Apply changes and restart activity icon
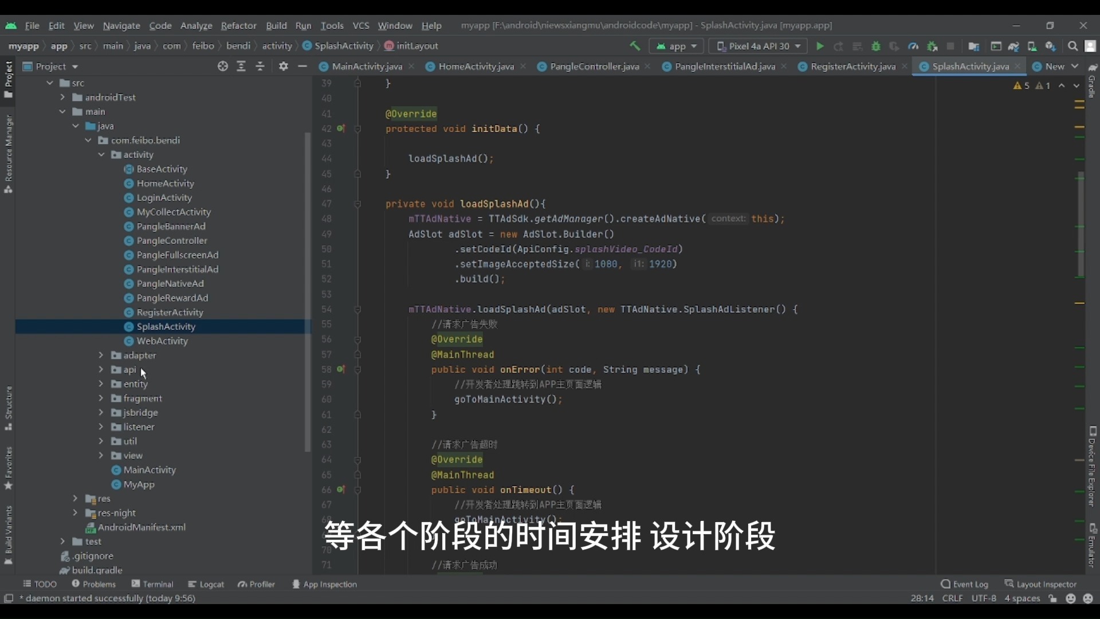1100x619 pixels. pyautogui.click(x=839, y=46)
